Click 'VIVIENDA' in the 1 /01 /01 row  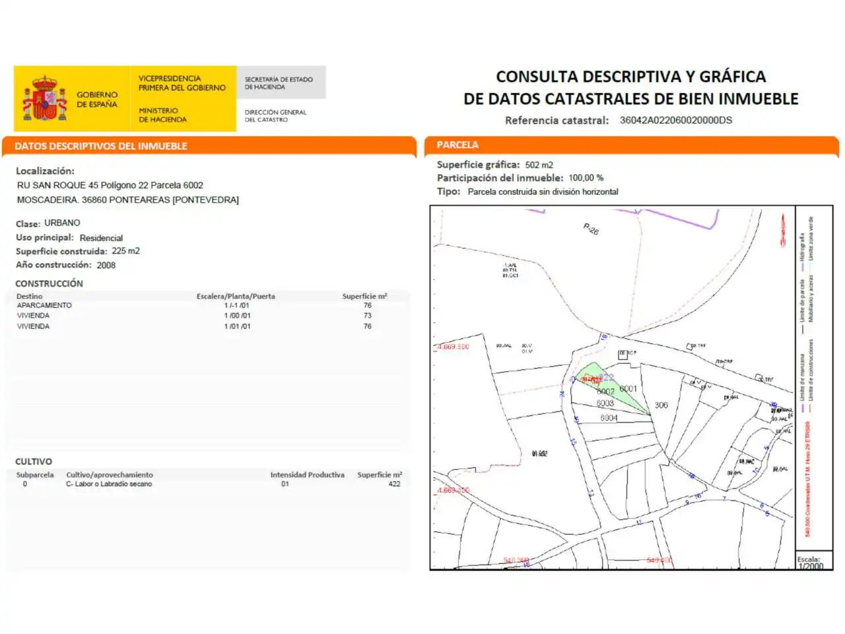click(33, 326)
